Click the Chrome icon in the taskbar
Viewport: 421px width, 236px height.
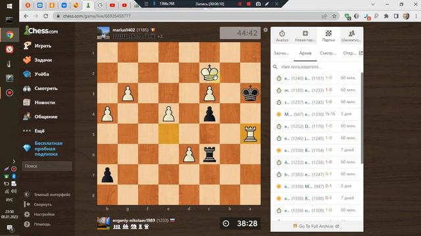click(x=9, y=35)
